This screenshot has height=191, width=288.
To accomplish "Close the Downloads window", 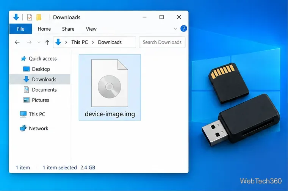I will [x=179, y=17].
